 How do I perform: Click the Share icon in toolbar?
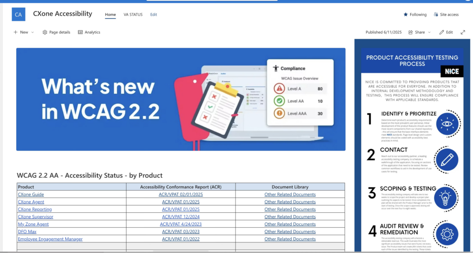point(410,32)
